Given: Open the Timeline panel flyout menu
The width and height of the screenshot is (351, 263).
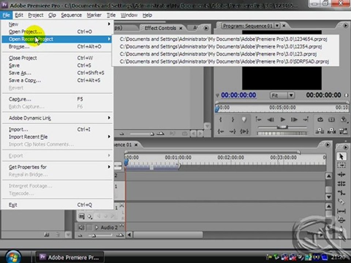Looking at the screenshot, I should tap(328, 145).
